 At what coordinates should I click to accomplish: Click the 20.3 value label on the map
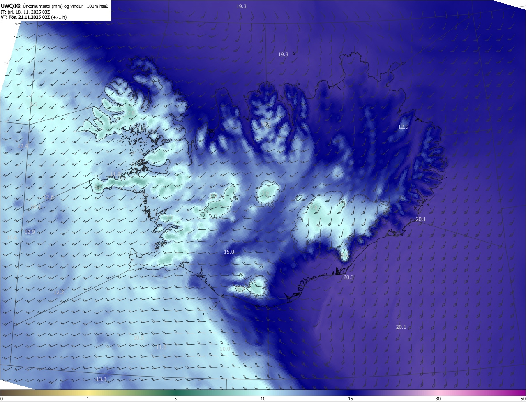tap(348, 277)
